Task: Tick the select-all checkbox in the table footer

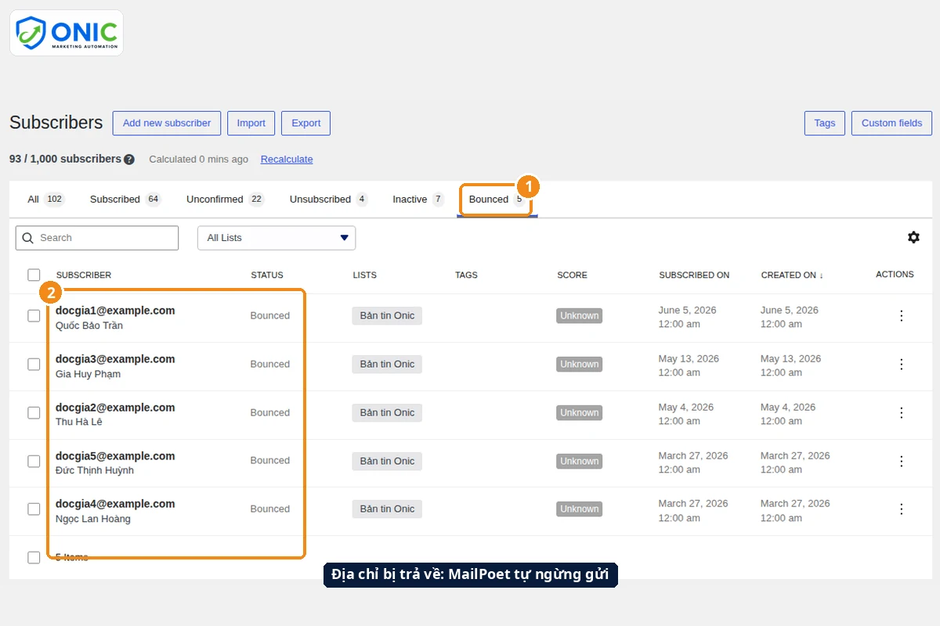Action: tap(34, 558)
